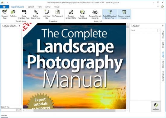Expand the quick access toolbar dropdown
Screen dimensions: 166x118
pyautogui.click(x=8, y=2)
